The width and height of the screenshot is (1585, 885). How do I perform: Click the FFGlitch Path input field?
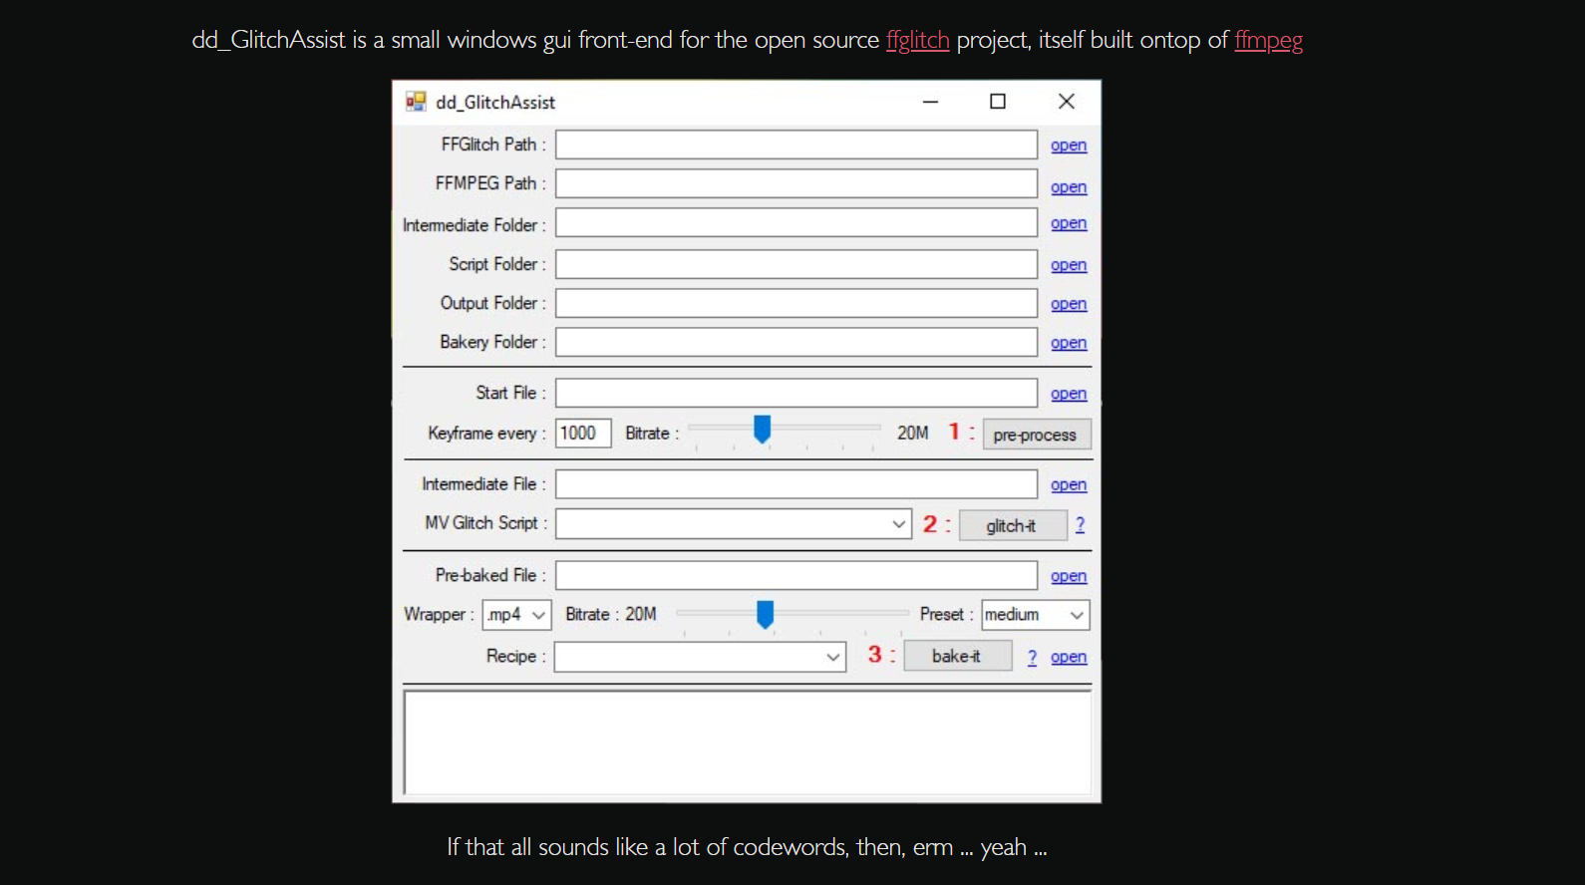[796, 145]
